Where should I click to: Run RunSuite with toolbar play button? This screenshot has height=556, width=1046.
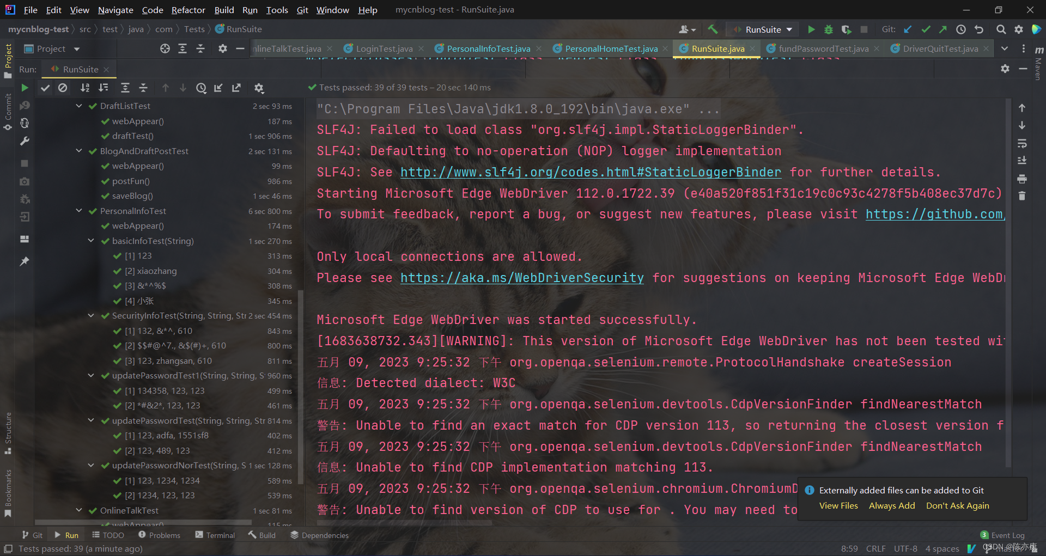pyautogui.click(x=811, y=29)
